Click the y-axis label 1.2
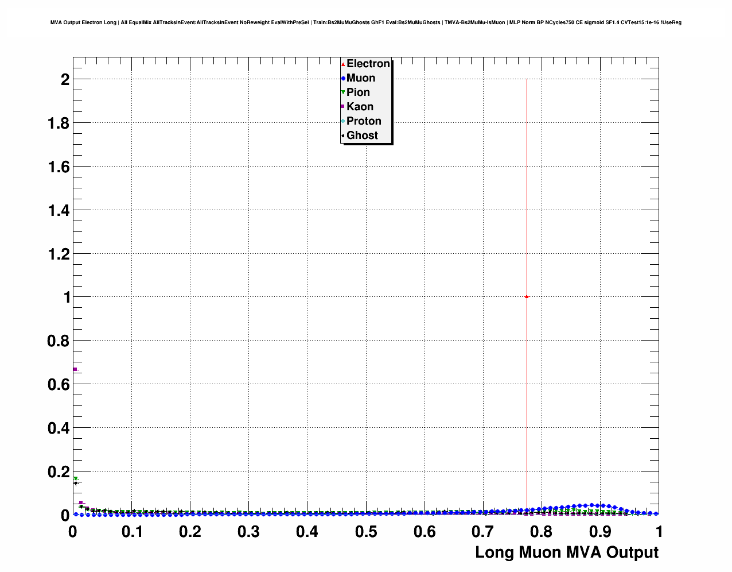The height and width of the screenshot is (572, 732). coord(59,254)
